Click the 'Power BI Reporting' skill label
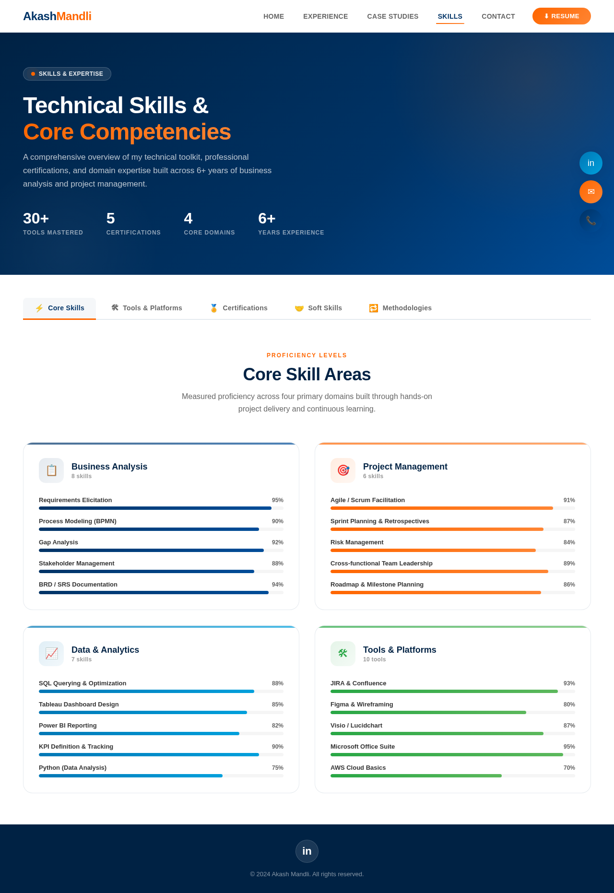The width and height of the screenshot is (614, 893). tap(68, 726)
